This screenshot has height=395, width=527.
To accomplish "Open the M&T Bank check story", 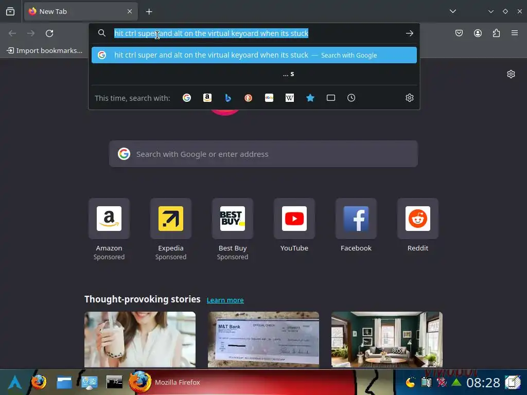I will 263,339.
